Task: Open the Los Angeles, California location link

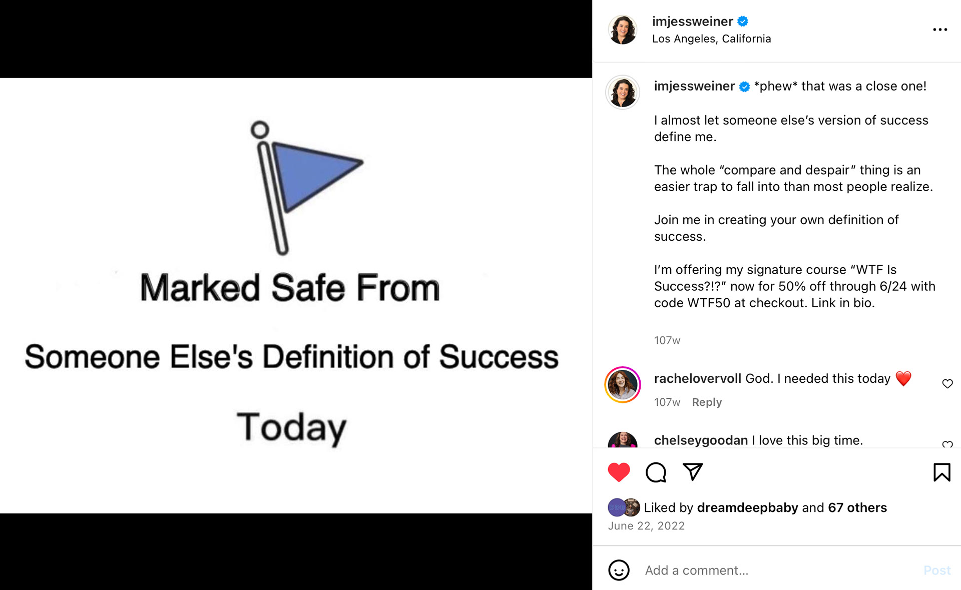Action: tap(712, 39)
